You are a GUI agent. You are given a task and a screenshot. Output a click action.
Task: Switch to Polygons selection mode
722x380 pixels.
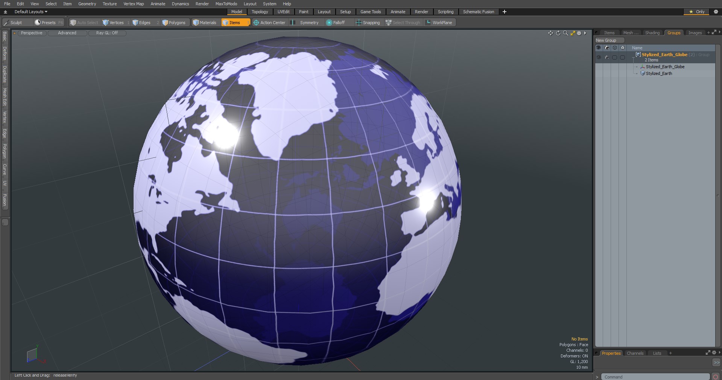[174, 23]
